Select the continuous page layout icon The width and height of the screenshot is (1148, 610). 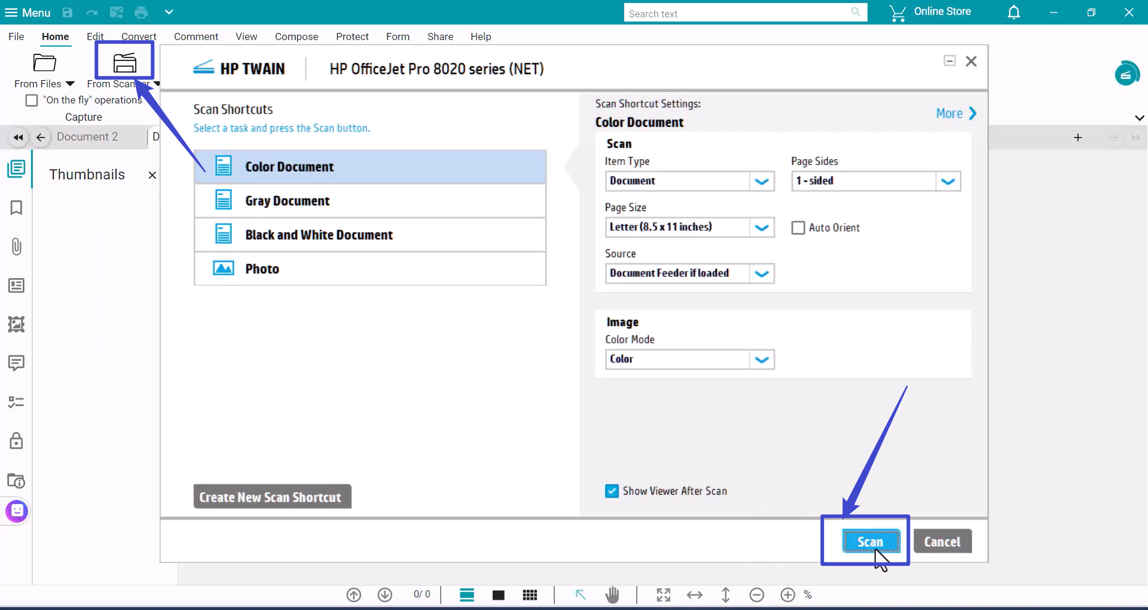(x=467, y=595)
